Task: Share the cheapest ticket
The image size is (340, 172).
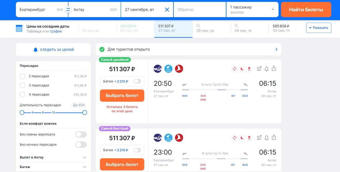Action: (x=274, y=68)
